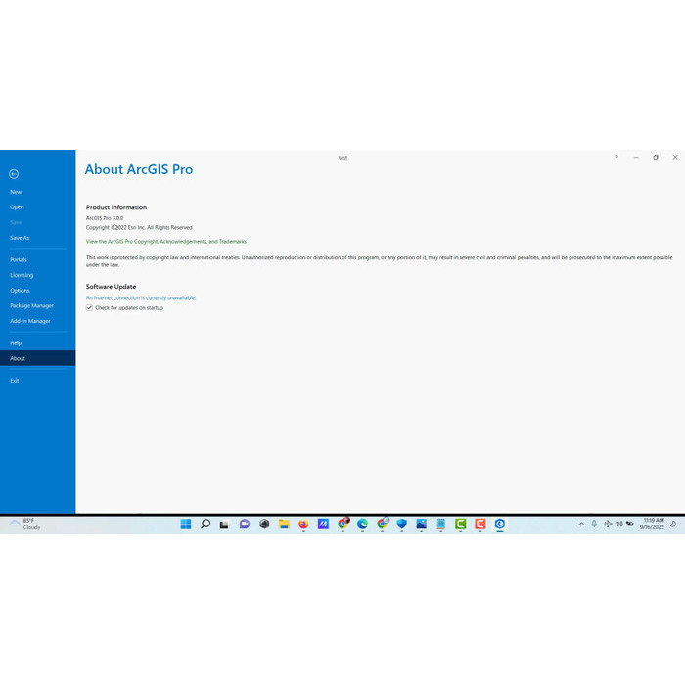Choose Exit in the sidebar
This screenshot has height=685, width=685.
click(x=15, y=381)
